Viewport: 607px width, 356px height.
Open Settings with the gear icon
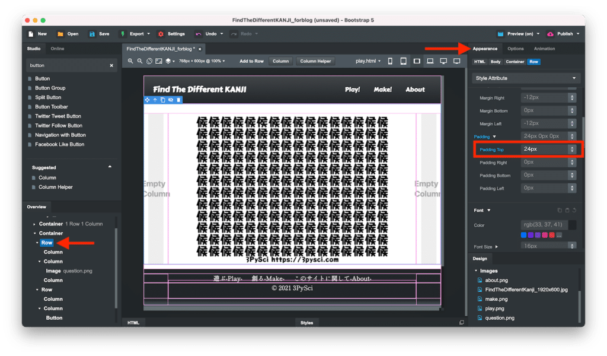pyautogui.click(x=161, y=34)
